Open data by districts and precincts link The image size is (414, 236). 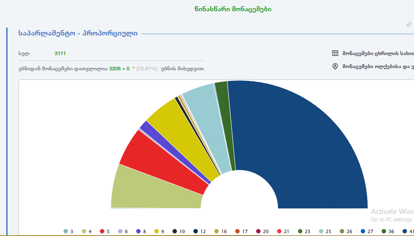pos(378,67)
